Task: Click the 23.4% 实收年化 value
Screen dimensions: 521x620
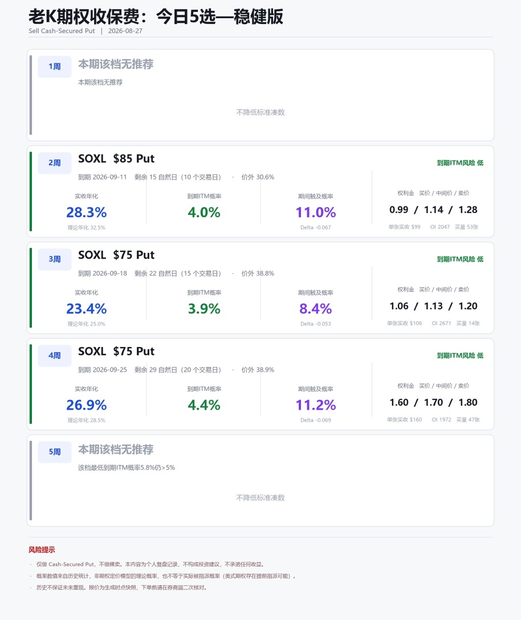Action: pyautogui.click(x=86, y=309)
